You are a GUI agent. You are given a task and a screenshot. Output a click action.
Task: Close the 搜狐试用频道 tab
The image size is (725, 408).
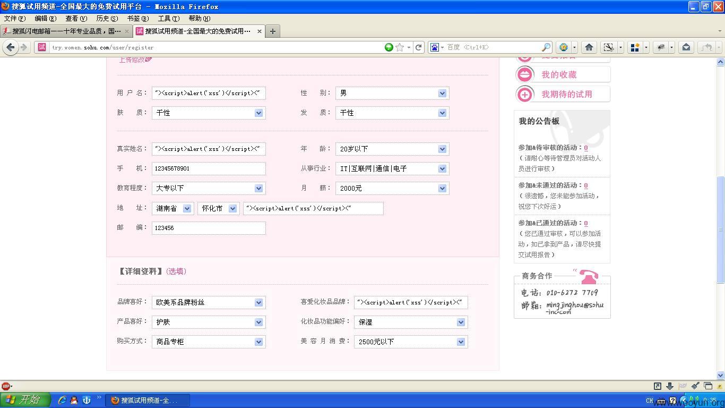[260, 31]
